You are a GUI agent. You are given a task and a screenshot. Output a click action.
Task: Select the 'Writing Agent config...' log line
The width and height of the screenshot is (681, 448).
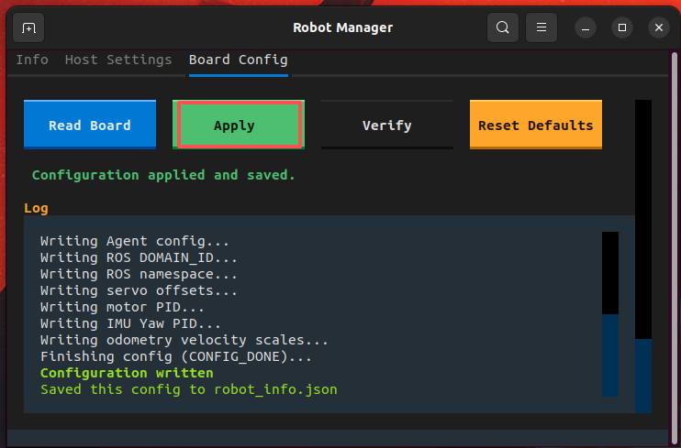click(x=135, y=241)
